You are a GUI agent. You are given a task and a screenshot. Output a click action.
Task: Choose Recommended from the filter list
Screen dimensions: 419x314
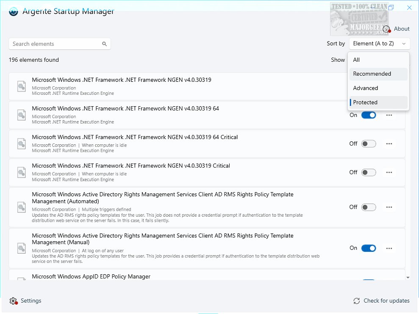[378, 74]
